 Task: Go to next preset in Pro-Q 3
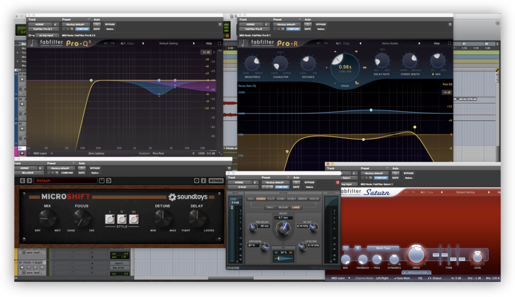click(x=194, y=43)
